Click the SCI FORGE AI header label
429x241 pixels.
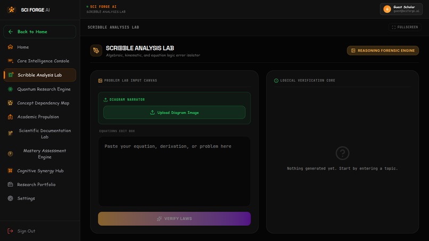pyautogui.click(x=103, y=6)
